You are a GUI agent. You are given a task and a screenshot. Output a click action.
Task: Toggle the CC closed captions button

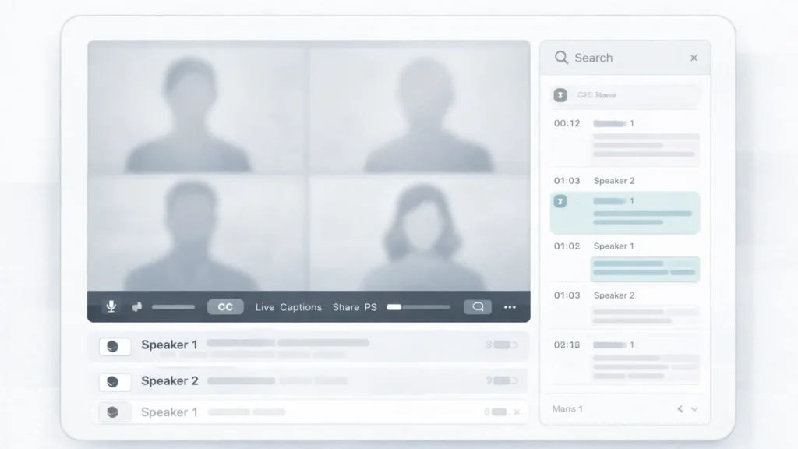coord(225,307)
